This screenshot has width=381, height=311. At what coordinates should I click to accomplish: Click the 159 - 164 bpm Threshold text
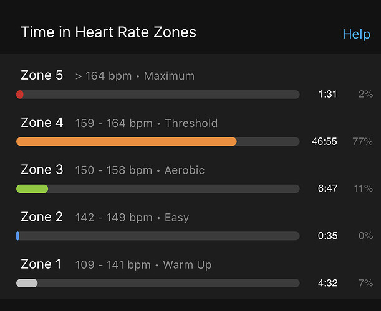click(147, 123)
